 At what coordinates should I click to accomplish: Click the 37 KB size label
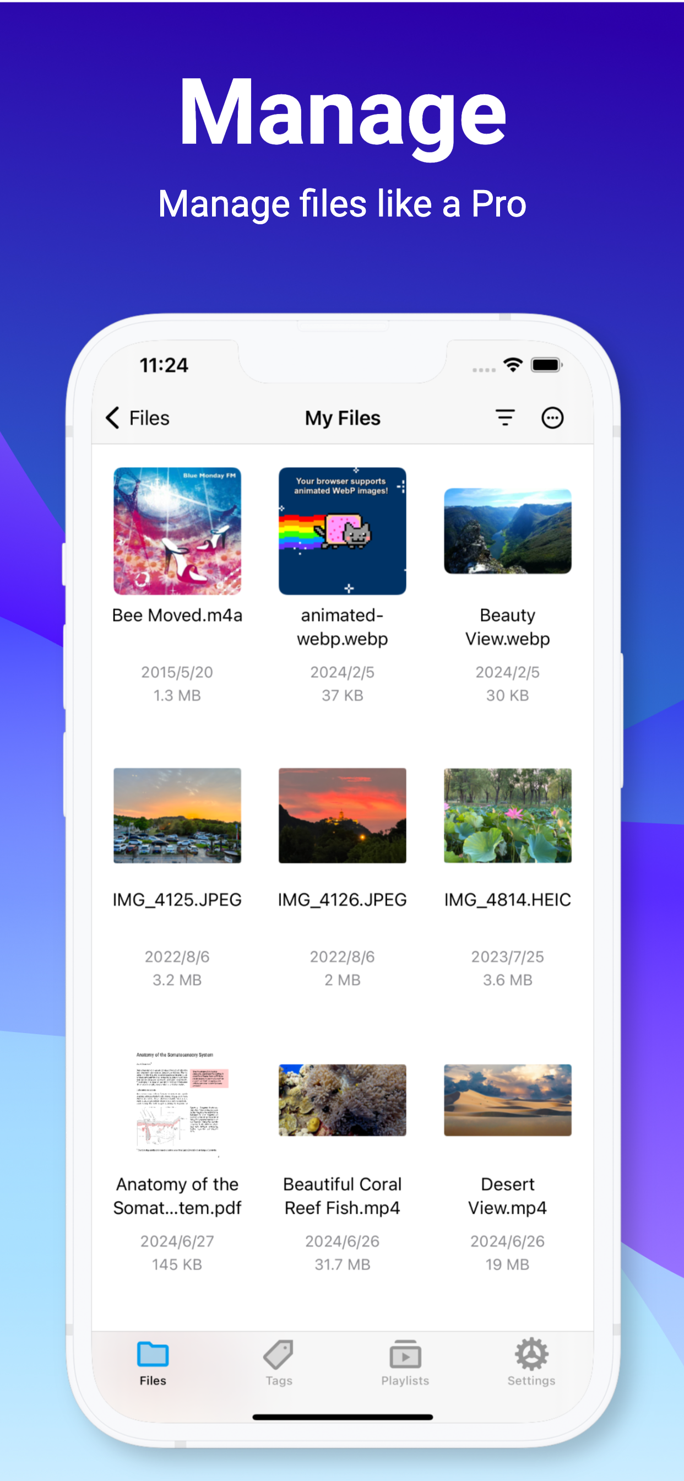pos(342,695)
